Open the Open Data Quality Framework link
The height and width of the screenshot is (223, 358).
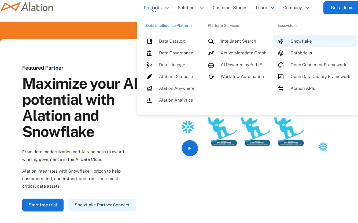pos(320,77)
